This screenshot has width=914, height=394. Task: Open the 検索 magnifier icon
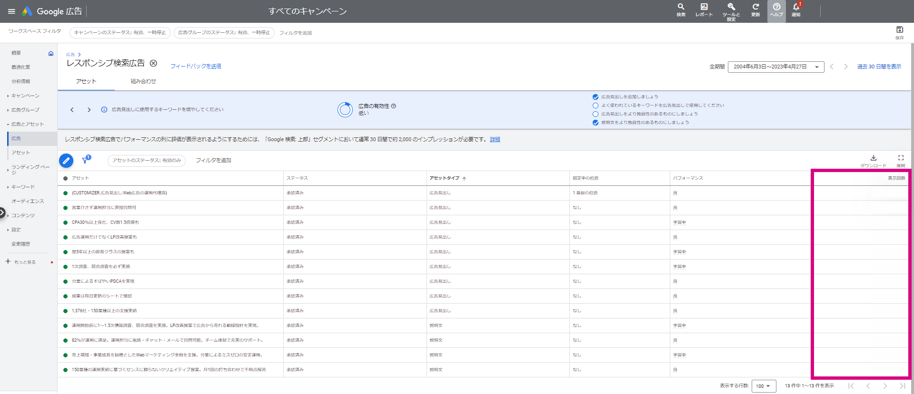(x=681, y=10)
